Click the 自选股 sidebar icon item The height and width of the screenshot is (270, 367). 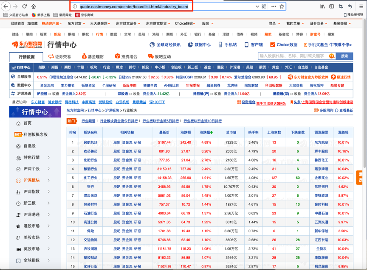click(x=26, y=146)
